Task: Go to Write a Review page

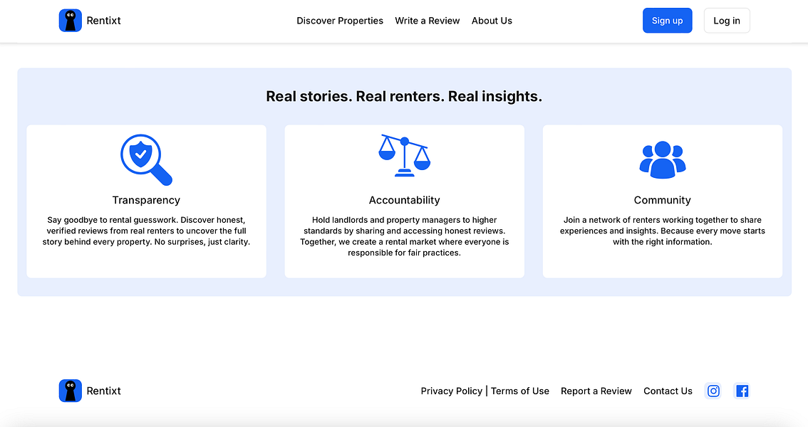Action: (428, 21)
